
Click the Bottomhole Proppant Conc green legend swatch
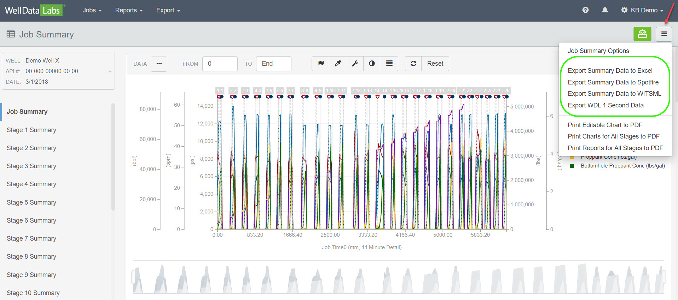coord(572,166)
